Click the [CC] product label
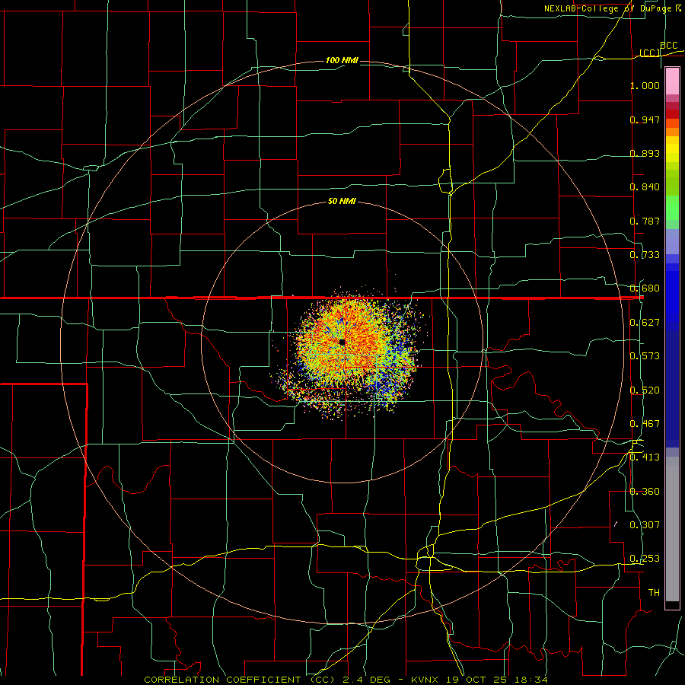This screenshot has width=685, height=685. tap(650, 53)
